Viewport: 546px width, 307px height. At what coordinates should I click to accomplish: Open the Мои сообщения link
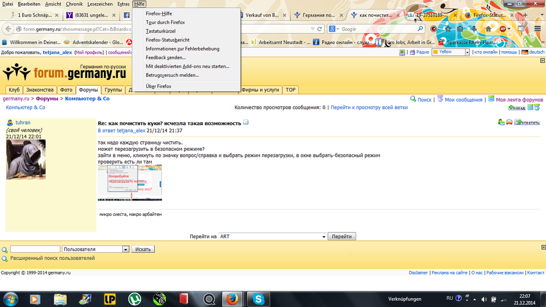pyautogui.click(x=463, y=100)
